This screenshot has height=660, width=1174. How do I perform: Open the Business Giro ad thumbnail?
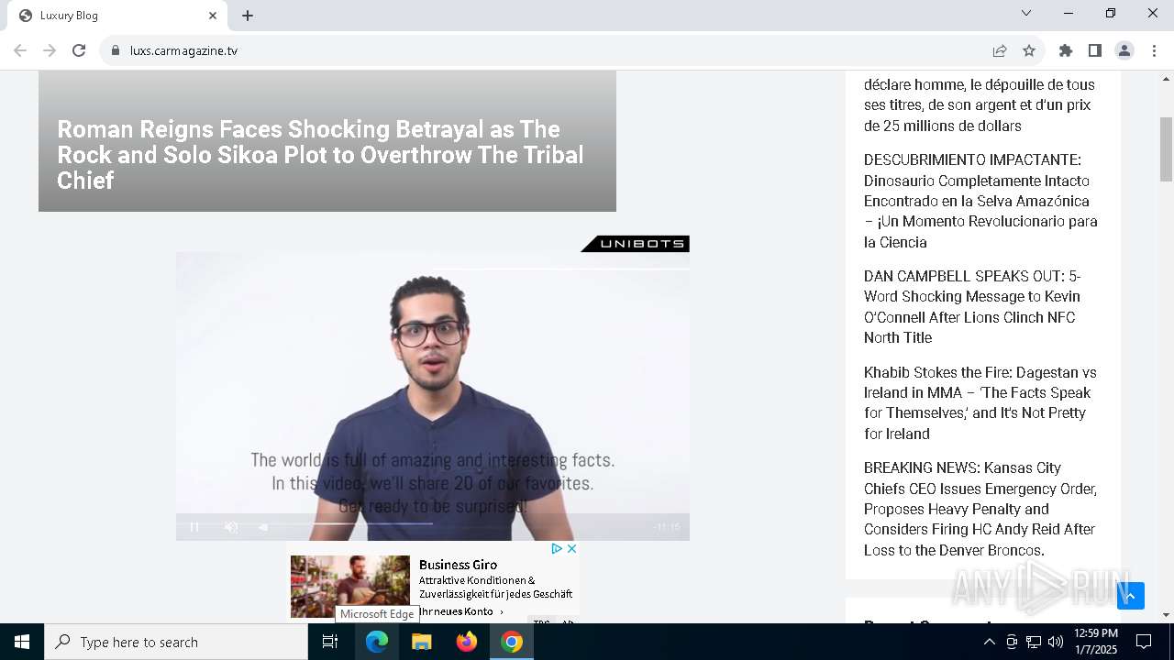coord(350,586)
